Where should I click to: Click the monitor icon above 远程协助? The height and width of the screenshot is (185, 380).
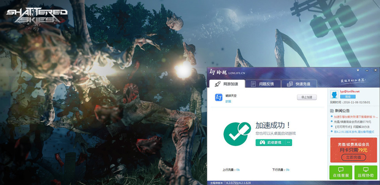coord(366,169)
